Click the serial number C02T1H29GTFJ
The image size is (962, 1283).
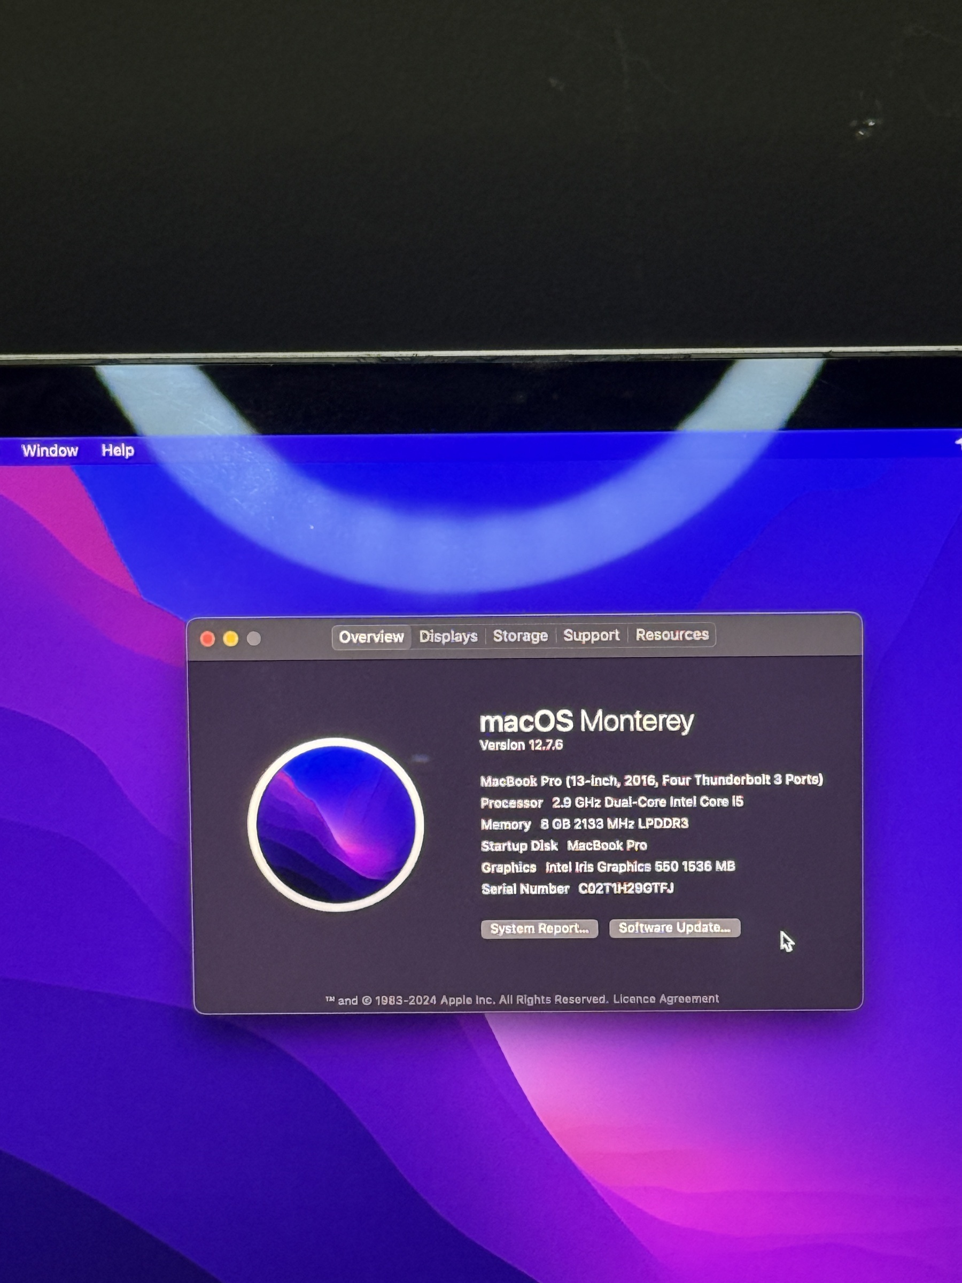pos(626,888)
